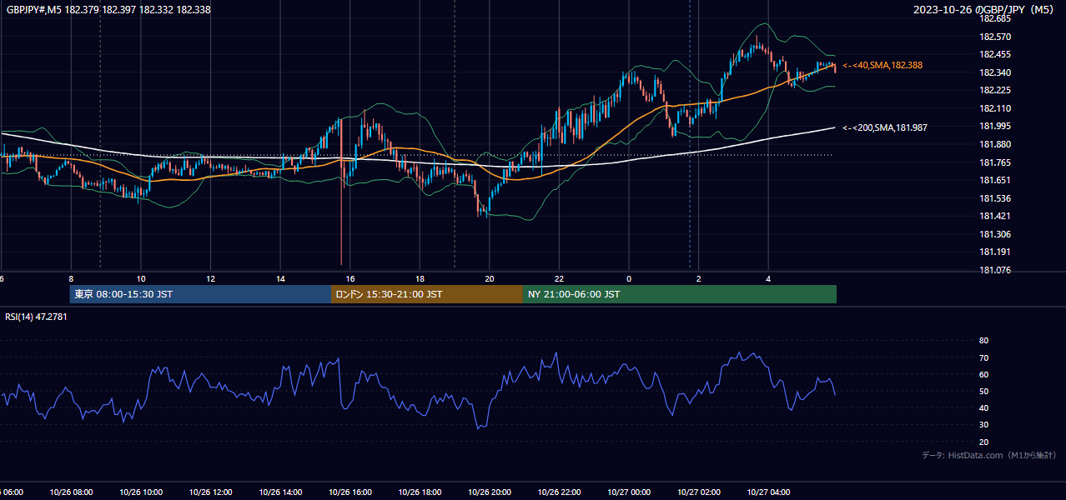The image size is (1066, 500).
Task: Select the orange 40 SMA label 182.388
Action: pyautogui.click(x=882, y=65)
